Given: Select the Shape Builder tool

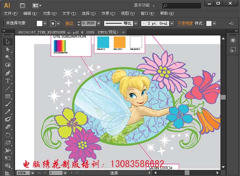Looking at the screenshot, I should [8, 166].
